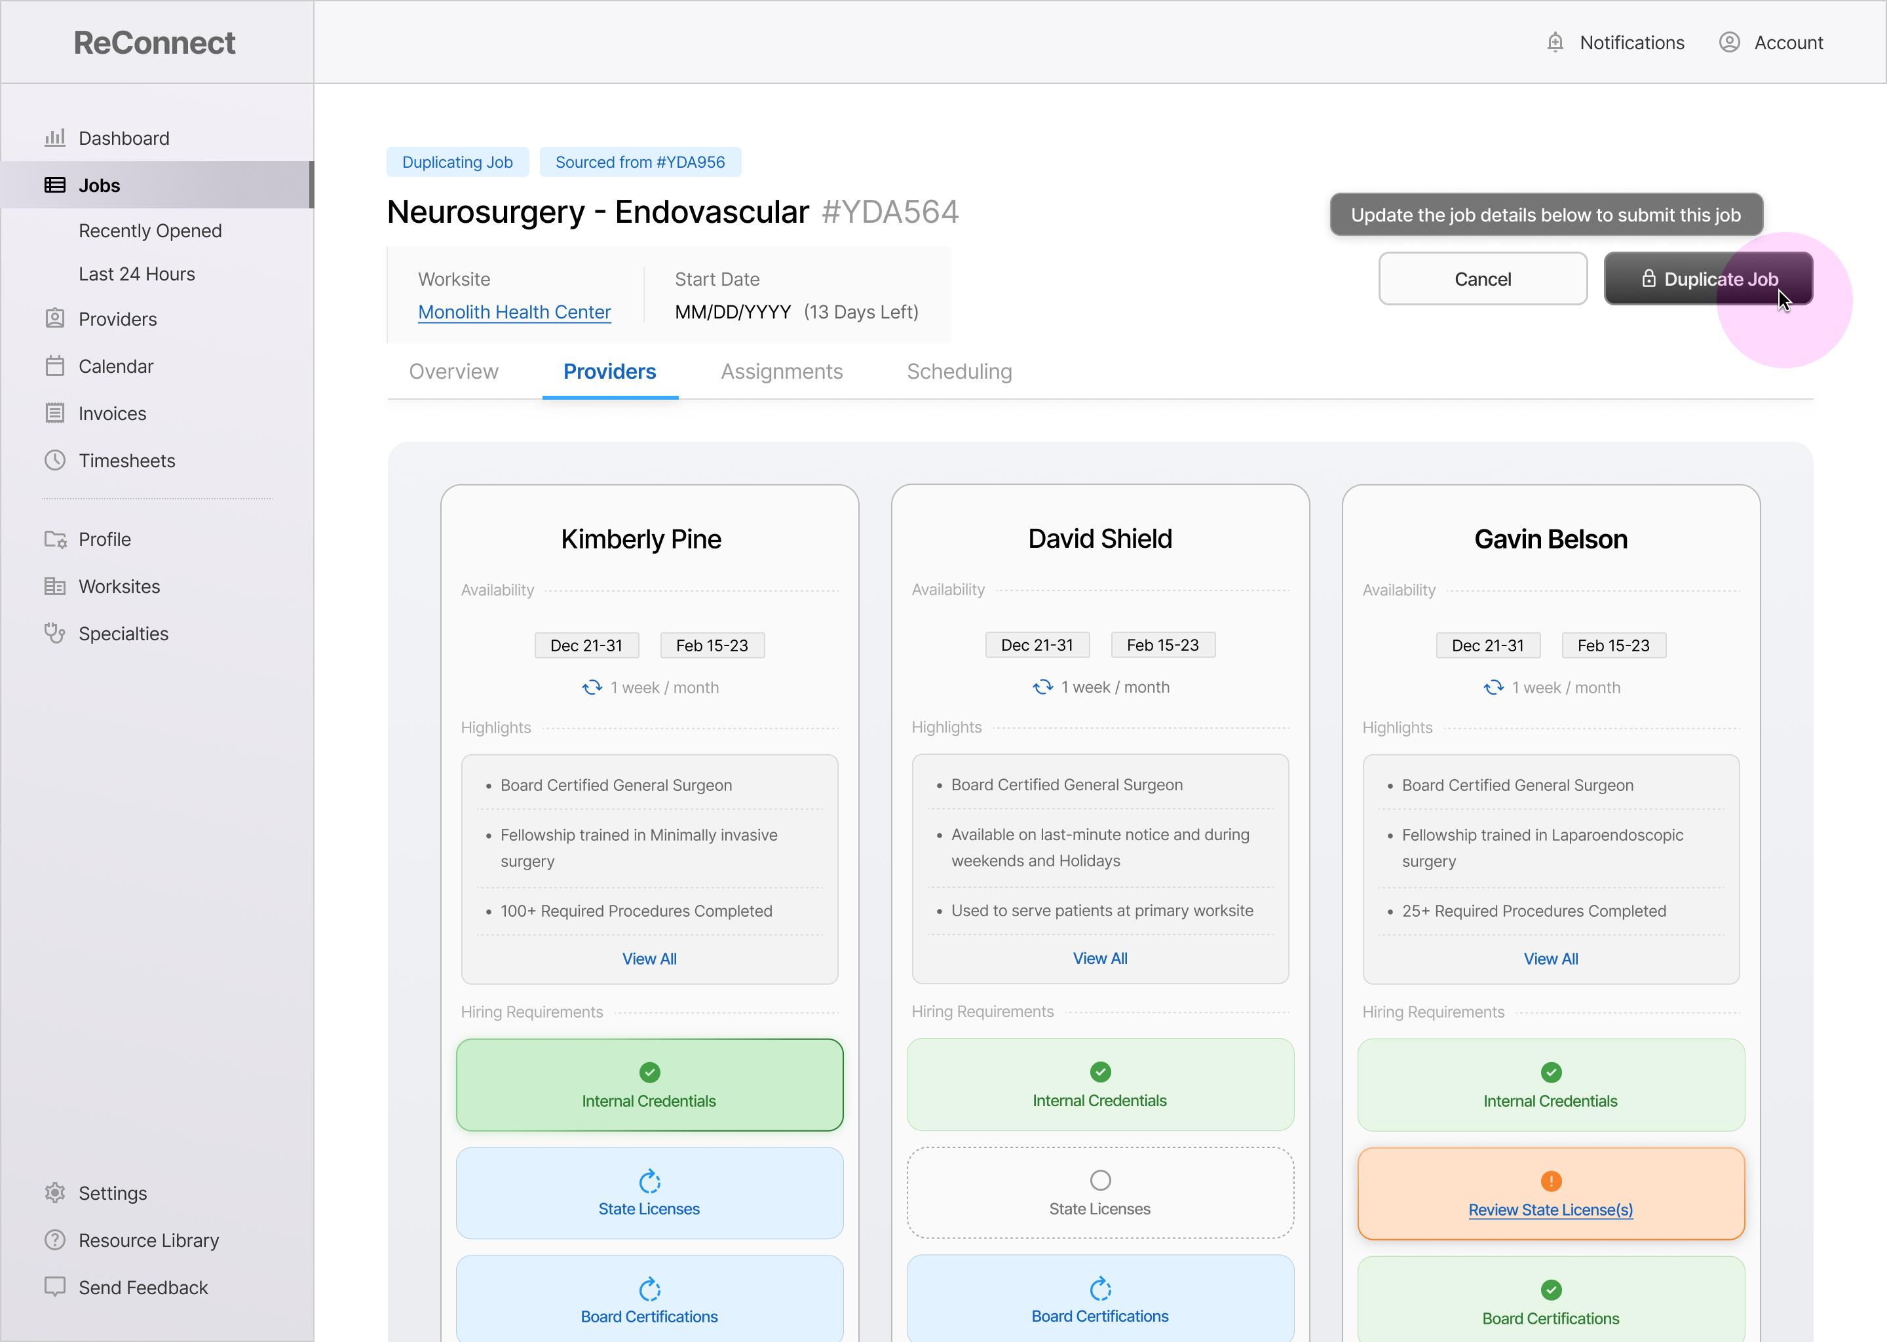Select David Shield's empty State Licenses circle
The height and width of the screenshot is (1342, 1887).
coord(1099,1180)
